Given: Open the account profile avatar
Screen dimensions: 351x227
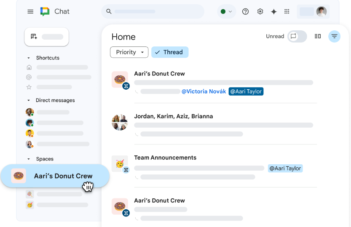Looking at the screenshot, I should click(322, 11).
